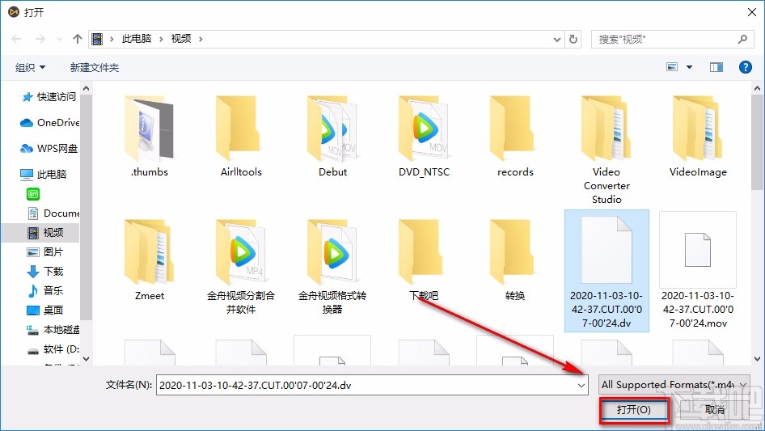Open 本地磁盘 drive in navigation pane
Image resolution: width=765 pixels, height=431 pixels.
click(53, 329)
